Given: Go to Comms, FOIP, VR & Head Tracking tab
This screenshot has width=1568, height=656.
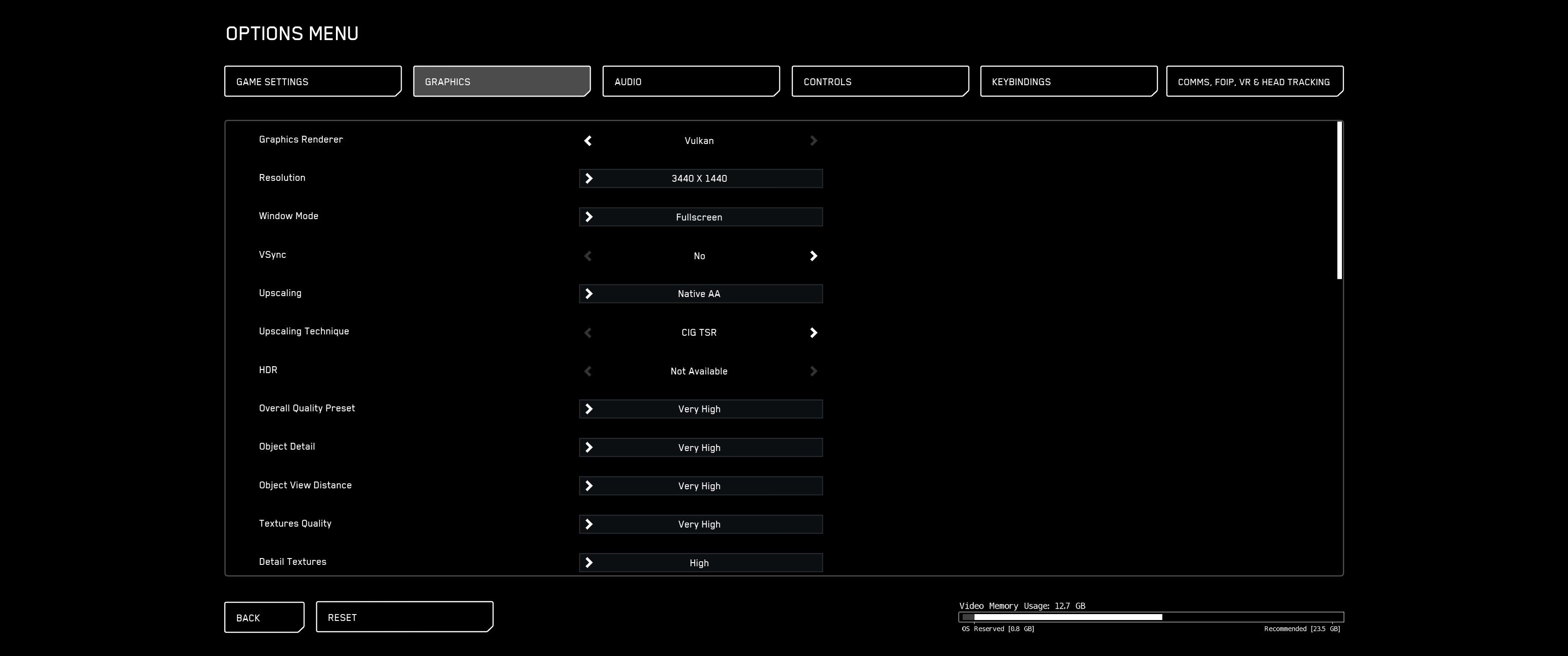Looking at the screenshot, I should coord(1254,82).
